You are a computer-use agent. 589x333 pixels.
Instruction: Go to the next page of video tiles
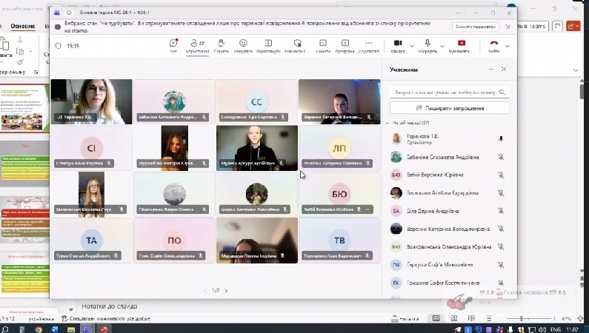pyautogui.click(x=226, y=291)
